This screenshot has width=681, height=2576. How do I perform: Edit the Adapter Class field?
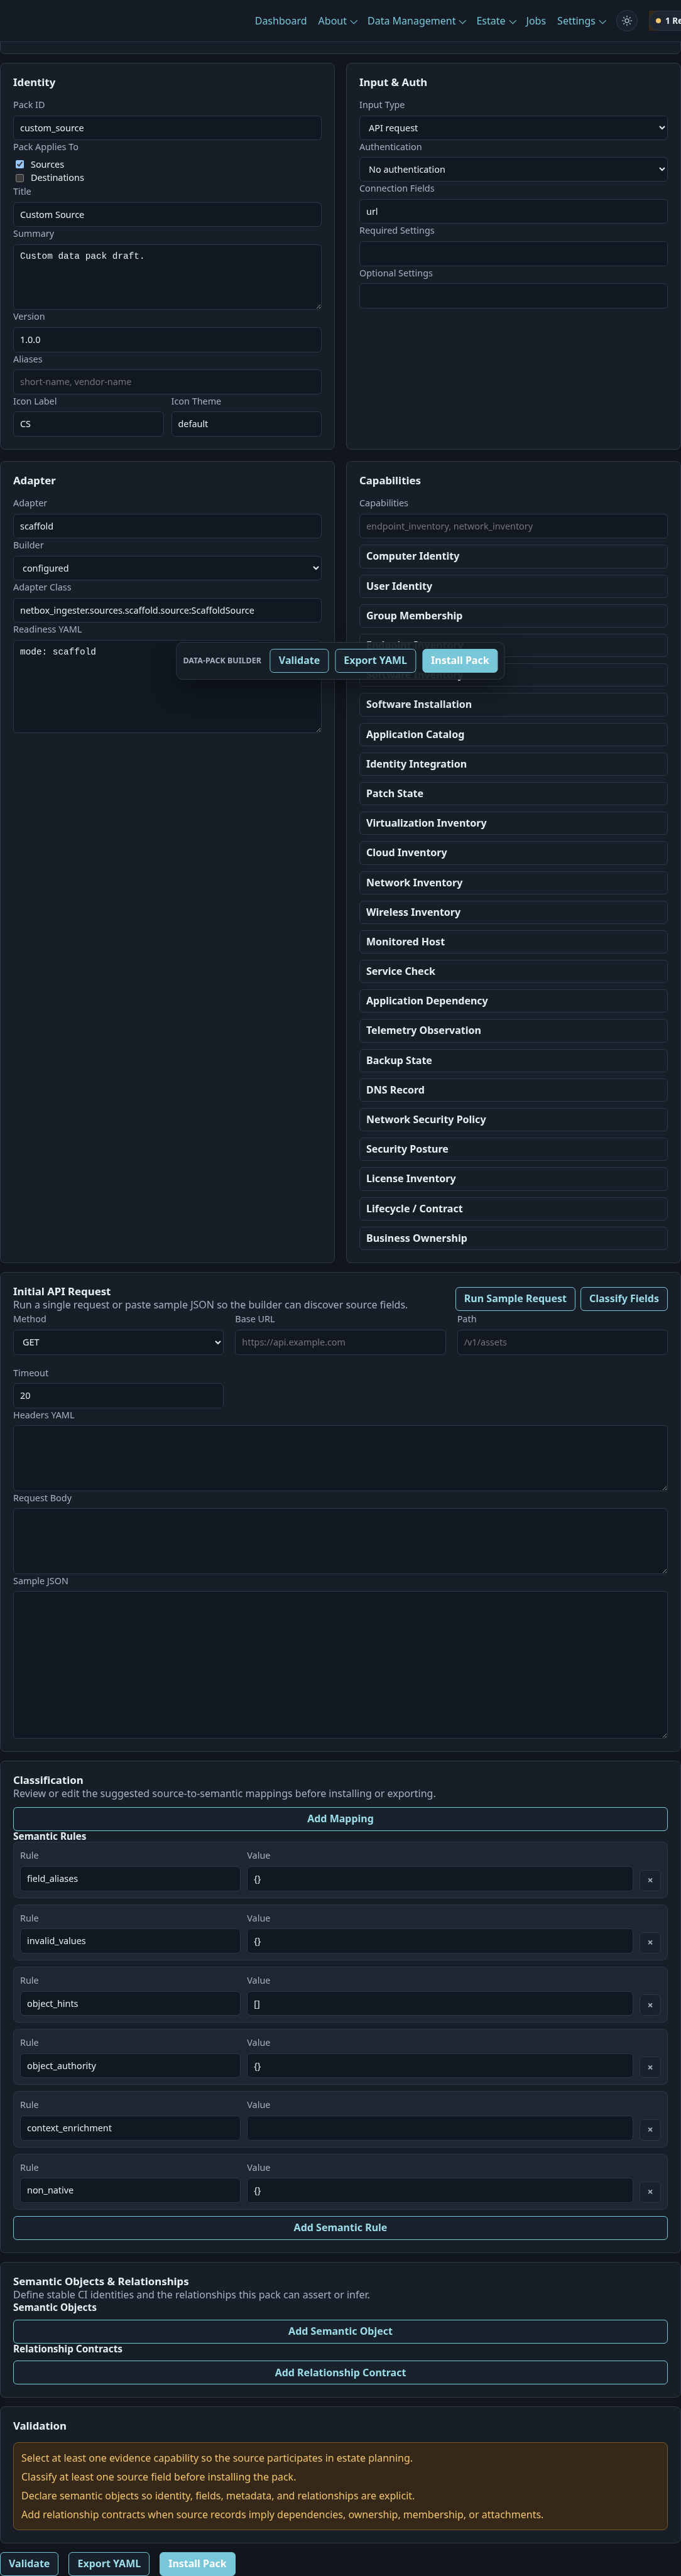(x=167, y=610)
